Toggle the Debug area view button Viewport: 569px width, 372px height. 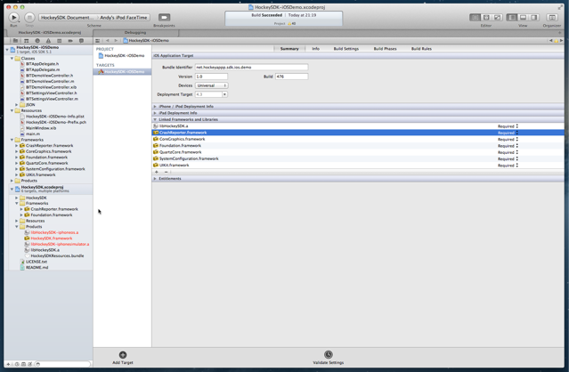(x=523, y=18)
